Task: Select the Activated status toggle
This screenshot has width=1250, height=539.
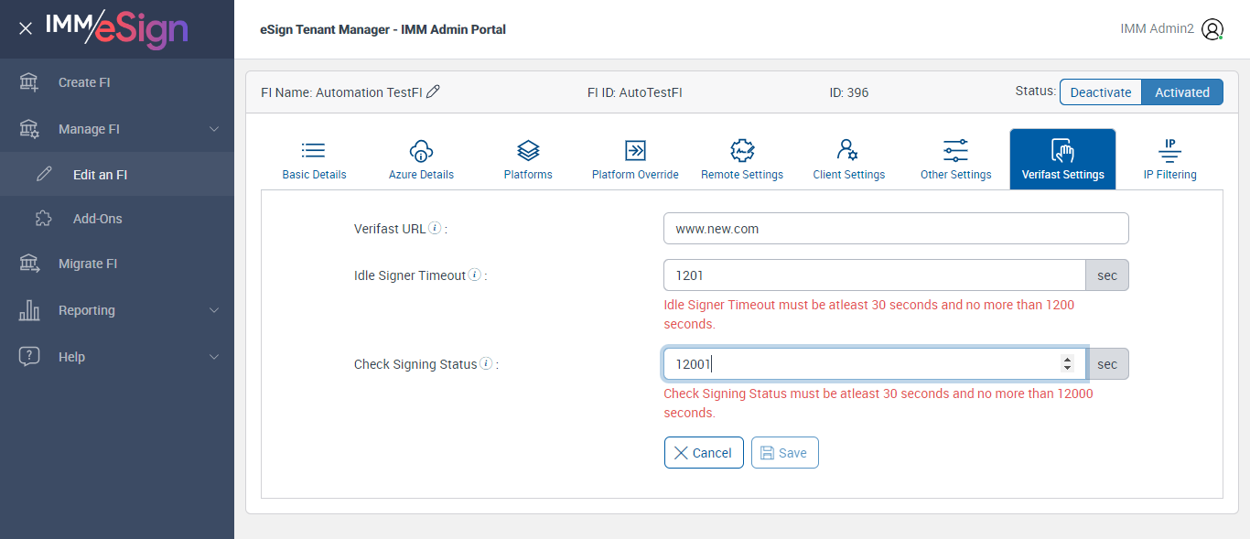Action: tap(1181, 92)
